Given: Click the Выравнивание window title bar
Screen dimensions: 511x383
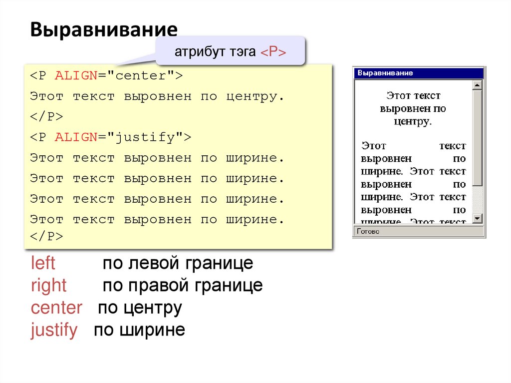Looking at the screenshot, I should (x=419, y=73).
